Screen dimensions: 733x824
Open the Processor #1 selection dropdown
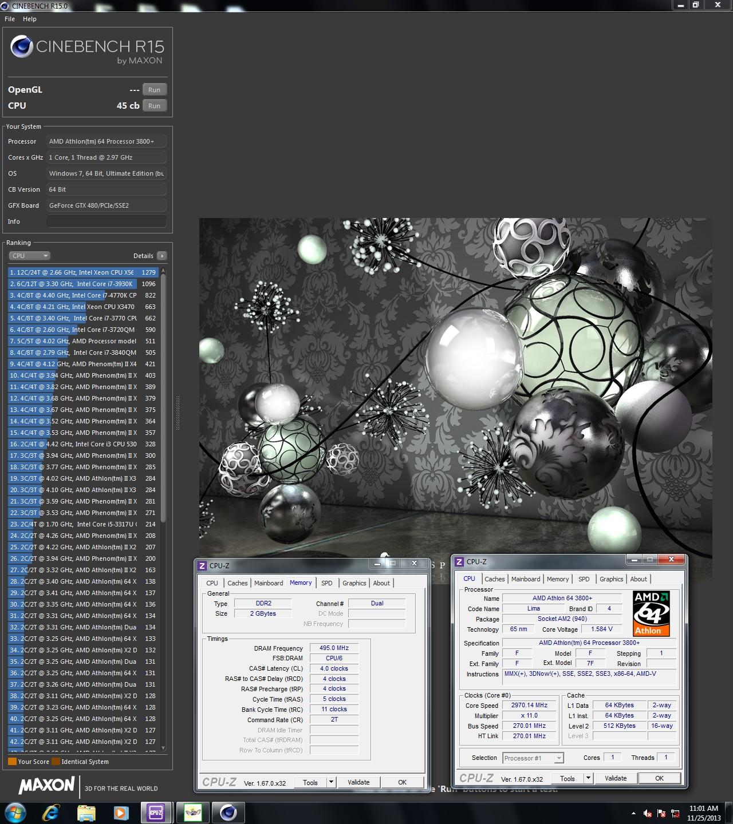point(533,758)
